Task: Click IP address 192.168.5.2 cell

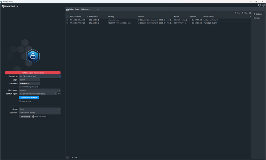Action: 94,23
